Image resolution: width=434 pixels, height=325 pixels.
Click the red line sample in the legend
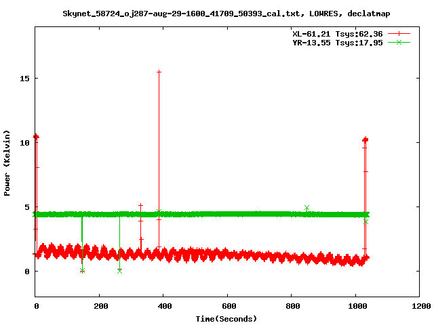[x=399, y=34]
